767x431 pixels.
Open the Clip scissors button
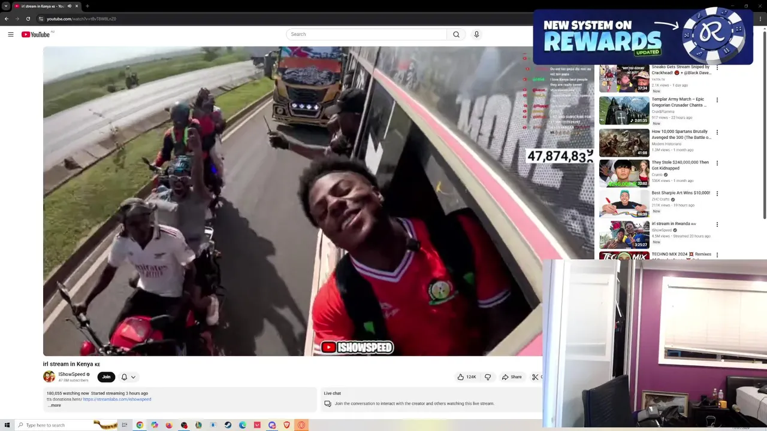coord(536,377)
